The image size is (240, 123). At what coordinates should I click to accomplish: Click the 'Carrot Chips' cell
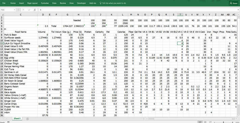click(x=21, y=104)
